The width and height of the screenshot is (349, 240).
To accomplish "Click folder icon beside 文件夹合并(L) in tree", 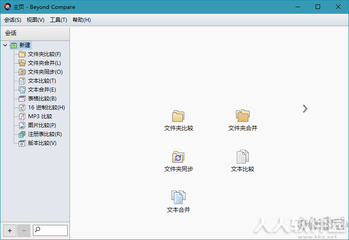I will (22, 63).
